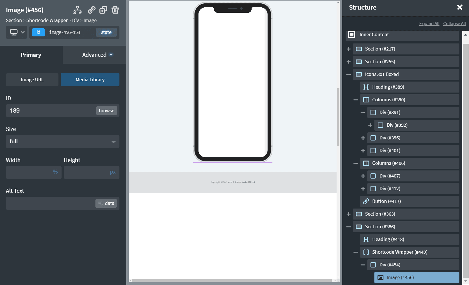Delete the Image element with trash icon
Screen dimensions: 469x285
[115, 10]
